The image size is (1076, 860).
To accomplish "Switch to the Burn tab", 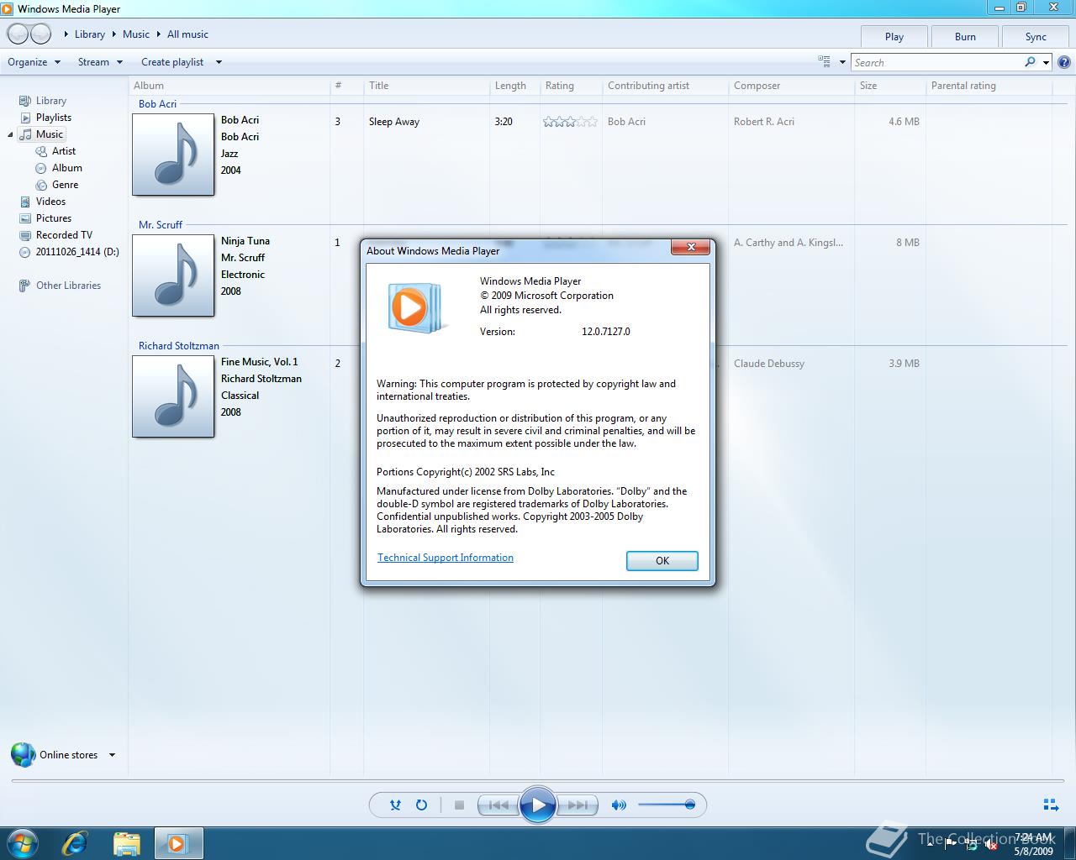I will [965, 37].
